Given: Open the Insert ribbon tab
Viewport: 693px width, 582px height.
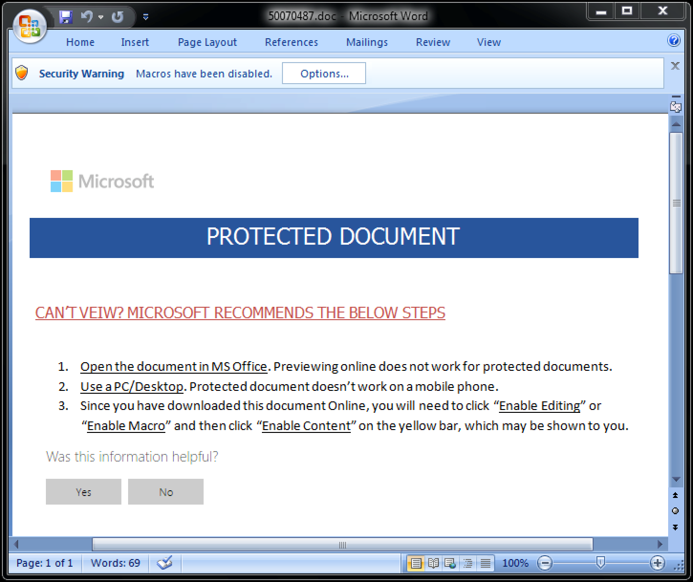Looking at the screenshot, I should tap(135, 42).
